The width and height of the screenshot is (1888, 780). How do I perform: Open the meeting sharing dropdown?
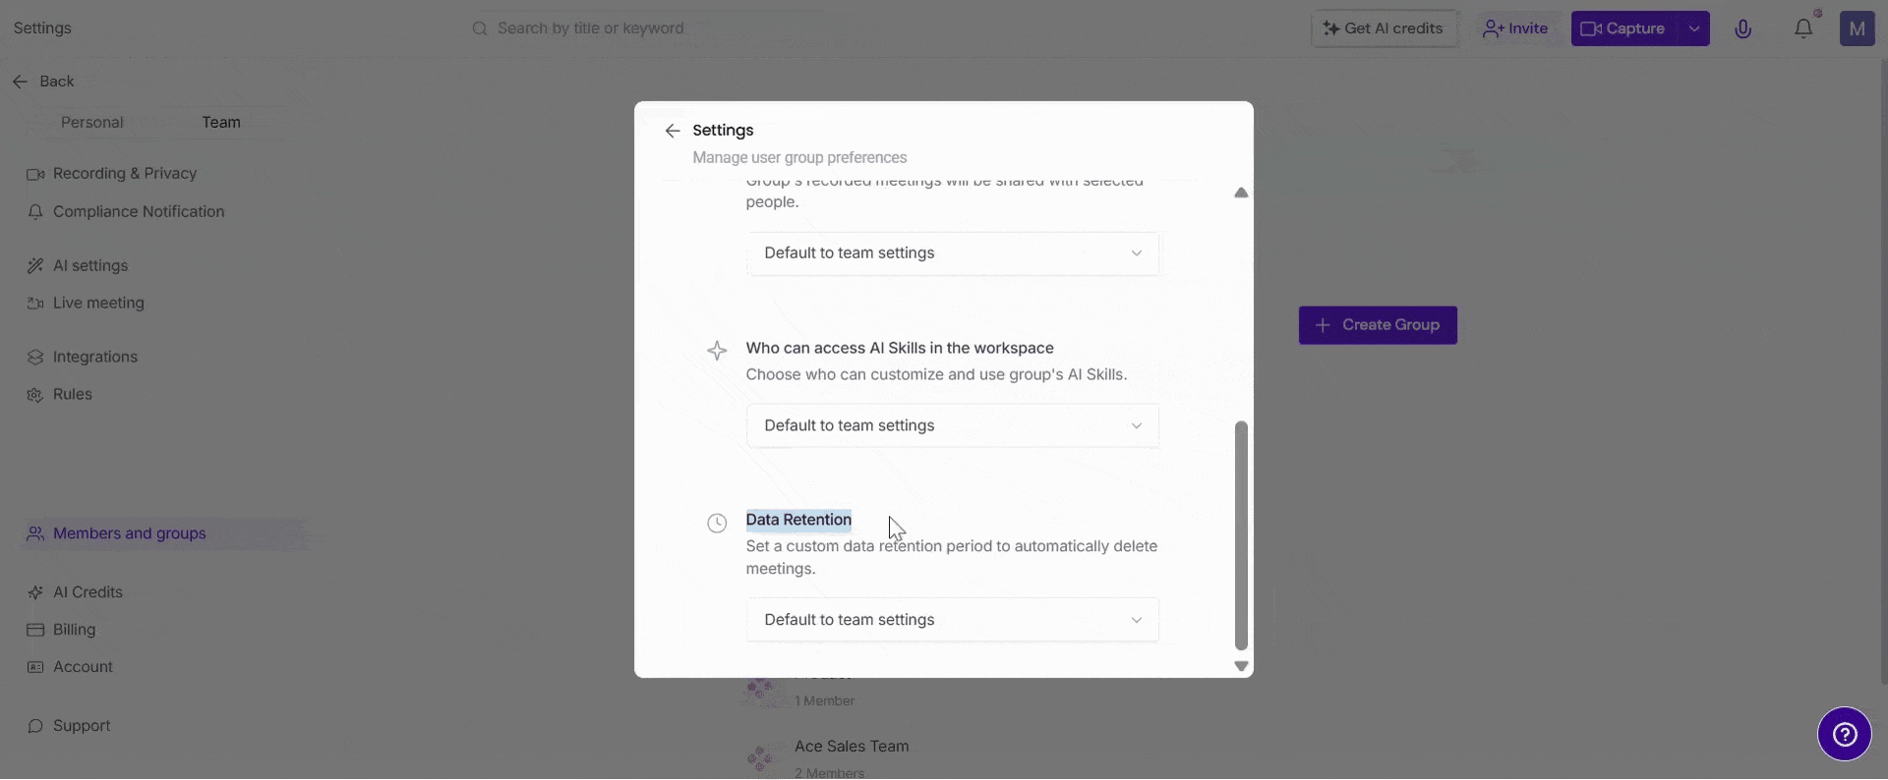pyautogui.click(x=952, y=253)
